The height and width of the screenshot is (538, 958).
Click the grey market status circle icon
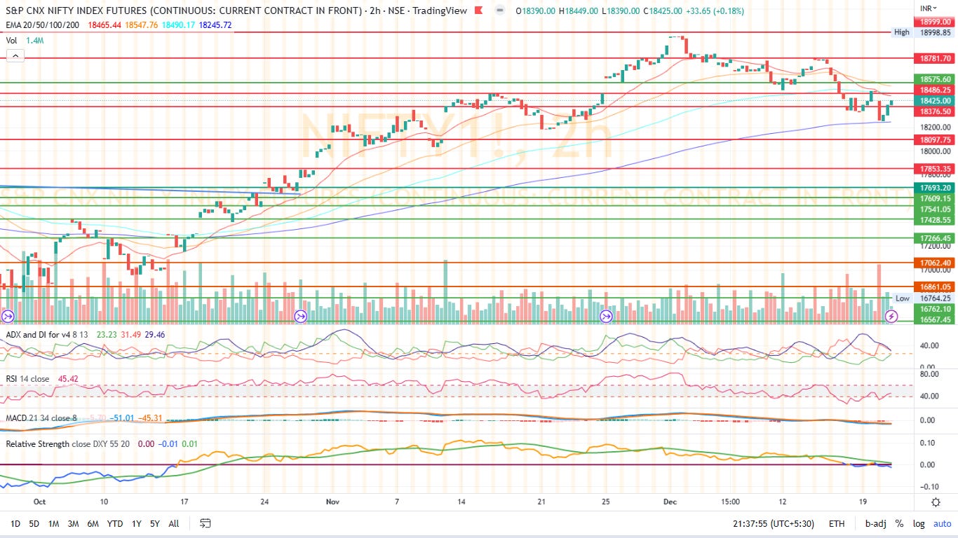[x=499, y=11]
